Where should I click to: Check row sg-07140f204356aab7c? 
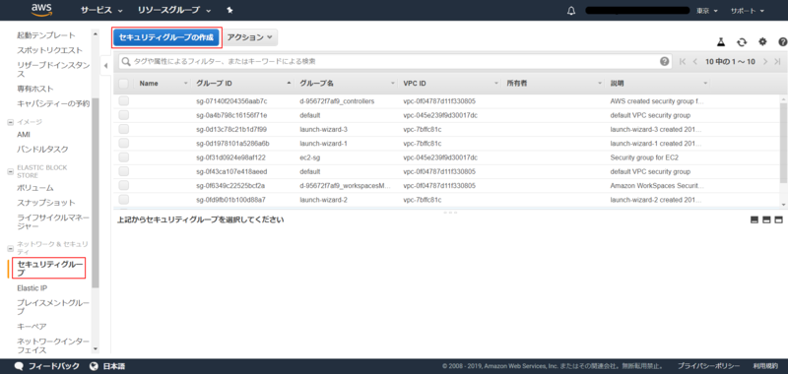point(124,101)
